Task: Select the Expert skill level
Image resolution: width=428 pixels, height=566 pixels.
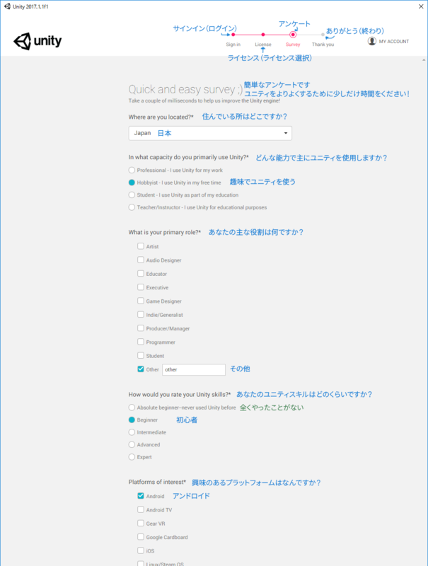Action: (132, 457)
